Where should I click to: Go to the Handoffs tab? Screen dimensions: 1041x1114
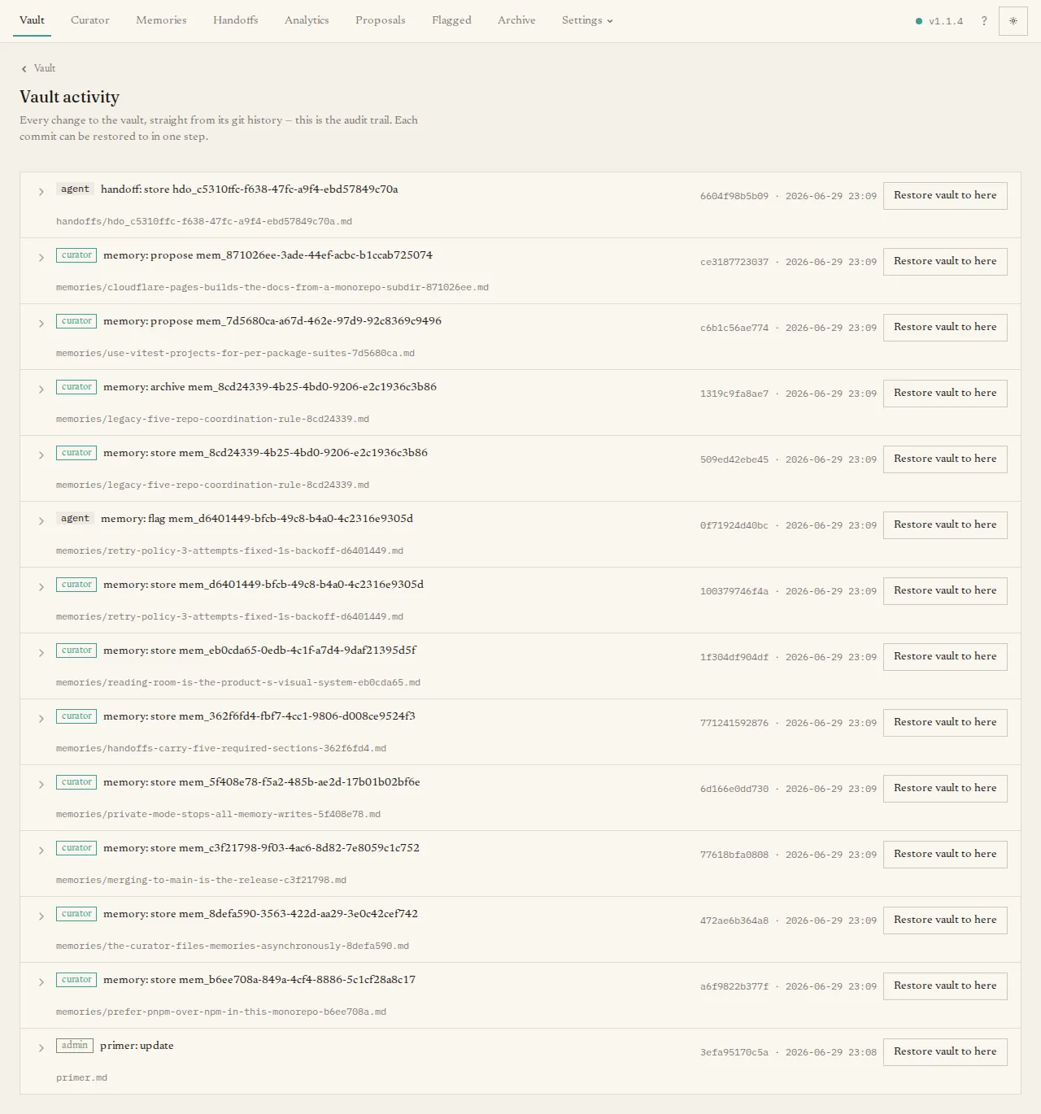coord(235,20)
